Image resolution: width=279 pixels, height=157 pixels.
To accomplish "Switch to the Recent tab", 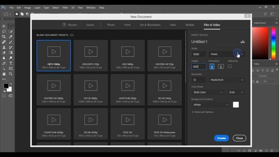I will coord(70,25).
